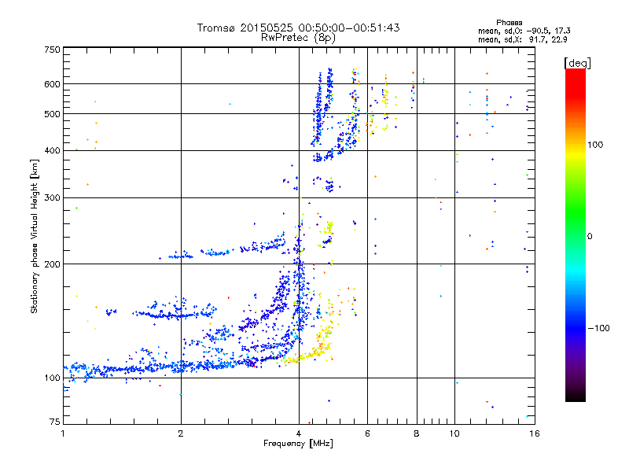Click the x-axis tick label '4'
Viewport: 629px width, 472px height.
tap(299, 433)
